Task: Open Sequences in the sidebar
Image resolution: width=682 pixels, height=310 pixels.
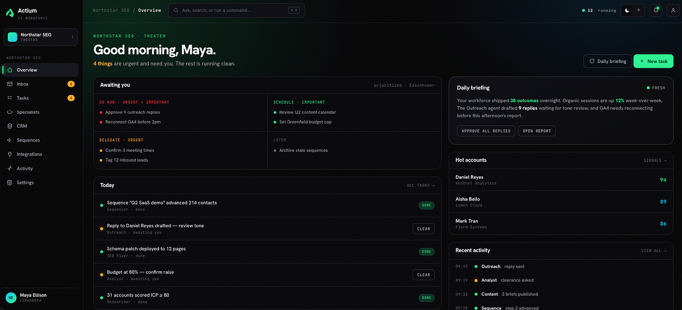Action: point(41,140)
